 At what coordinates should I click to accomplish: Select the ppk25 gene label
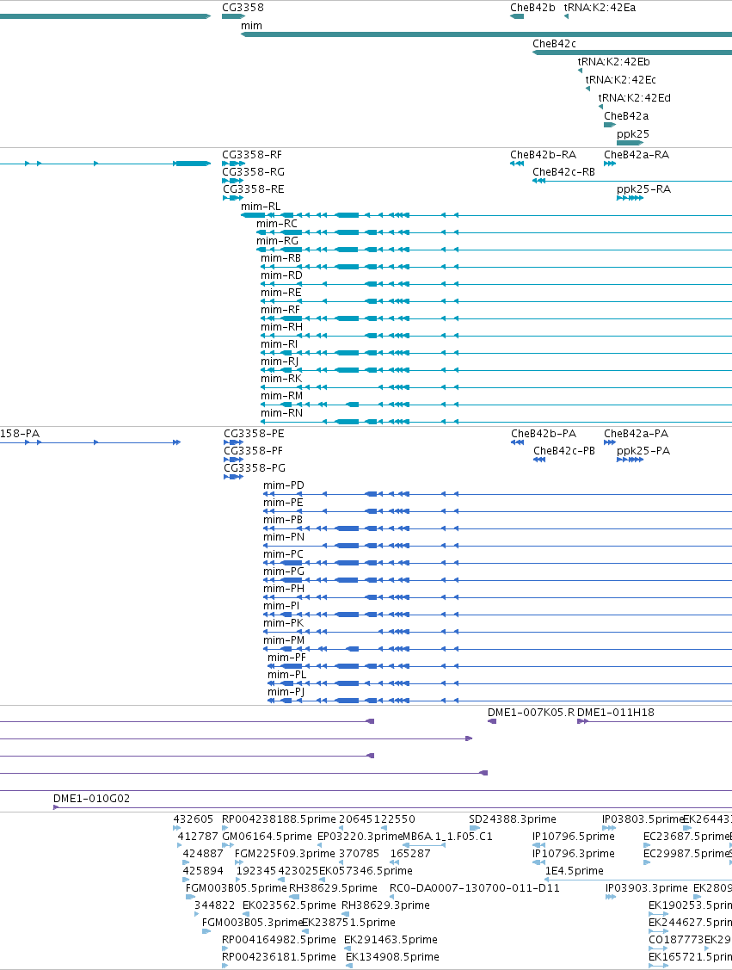[633, 133]
